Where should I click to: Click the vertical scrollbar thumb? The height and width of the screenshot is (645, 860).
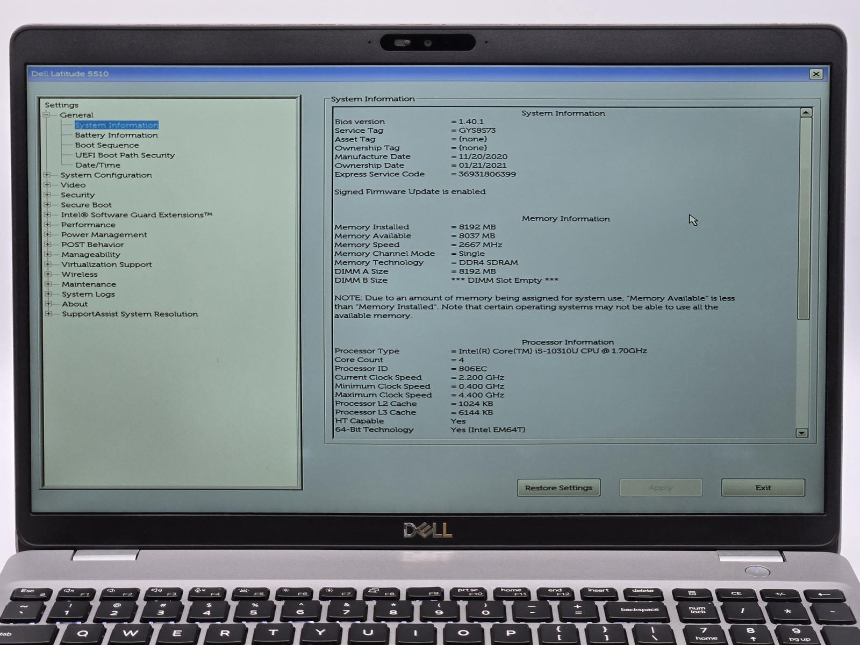pos(804,218)
